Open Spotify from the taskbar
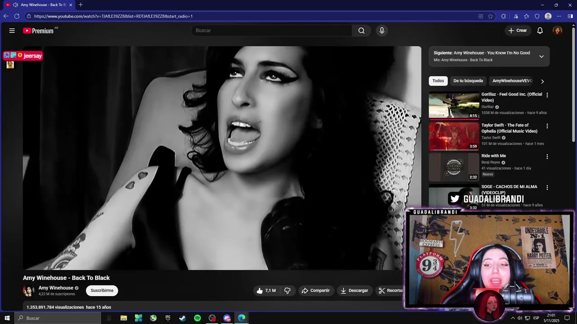 click(x=197, y=318)
